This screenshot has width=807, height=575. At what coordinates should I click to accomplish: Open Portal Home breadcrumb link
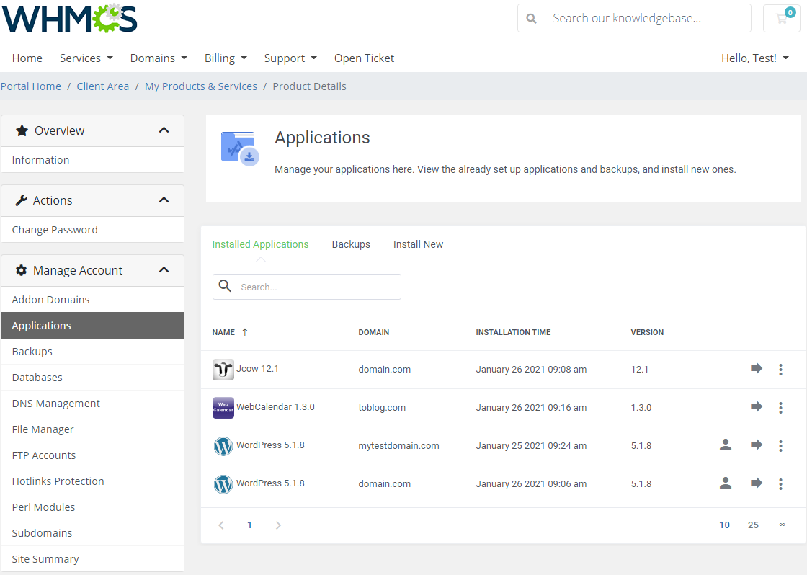(x=31, y=86)
